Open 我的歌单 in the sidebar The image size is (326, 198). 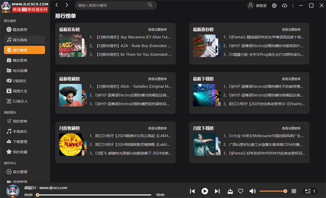24,121
